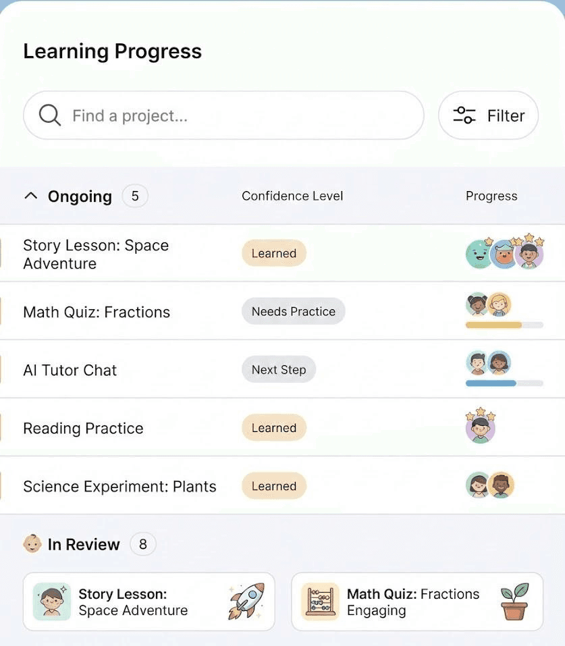Screen dimensions: 565x646
Task: Toggle the Needs Practice badge on Math Quiz
Action: pos(293,311)
